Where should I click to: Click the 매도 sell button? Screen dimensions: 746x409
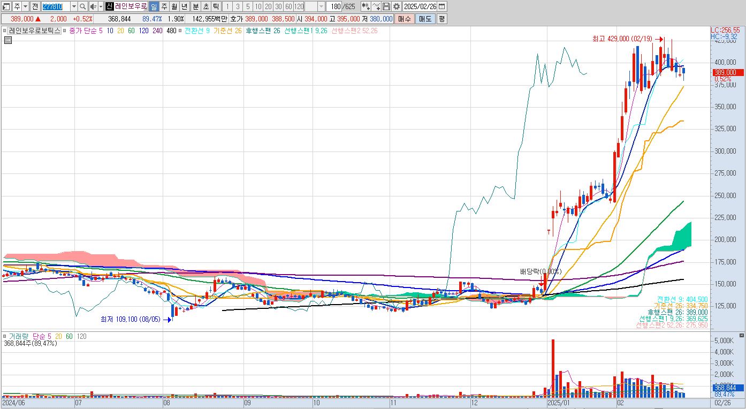(x=425, y=19)
